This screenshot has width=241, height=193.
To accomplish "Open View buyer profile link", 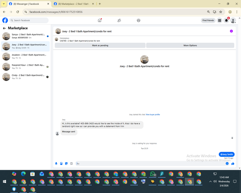I will tap(153, 114).
